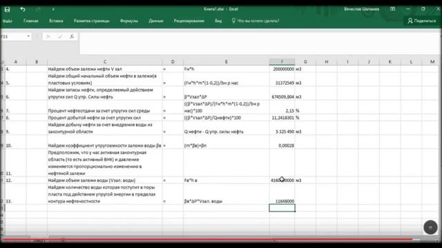This screenshot has width=442, height=248.
Task: Click the user account name in title bar
Action: click(x=361, y=9)
